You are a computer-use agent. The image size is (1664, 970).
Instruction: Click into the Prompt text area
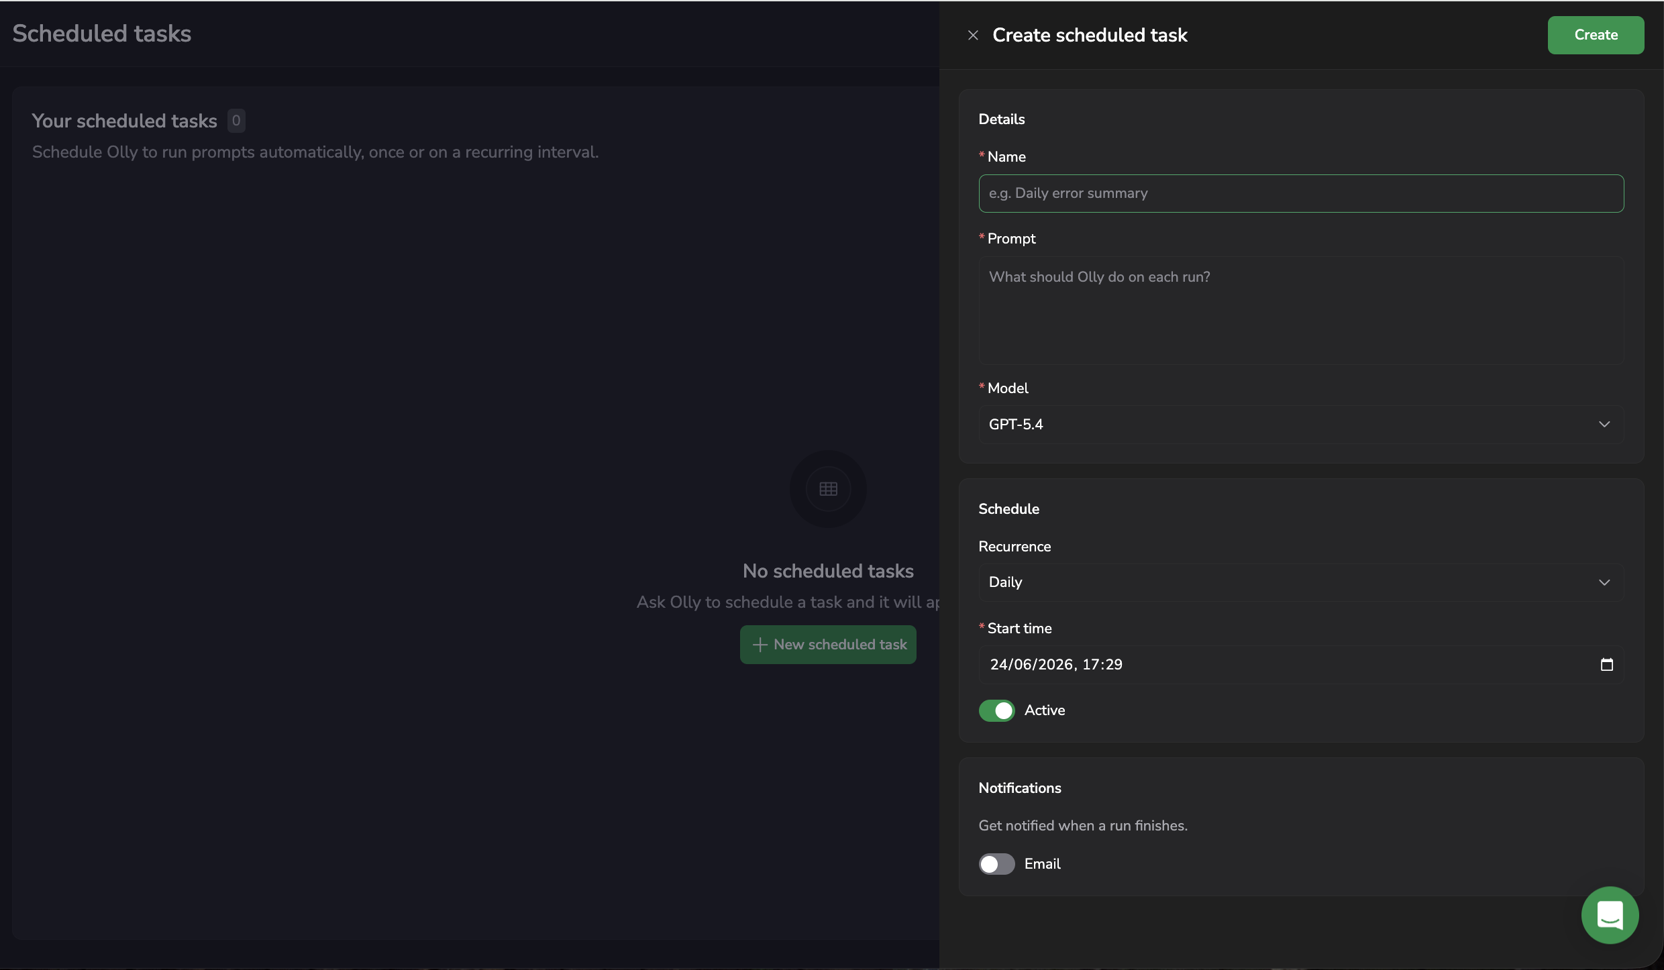point(1301,310)
